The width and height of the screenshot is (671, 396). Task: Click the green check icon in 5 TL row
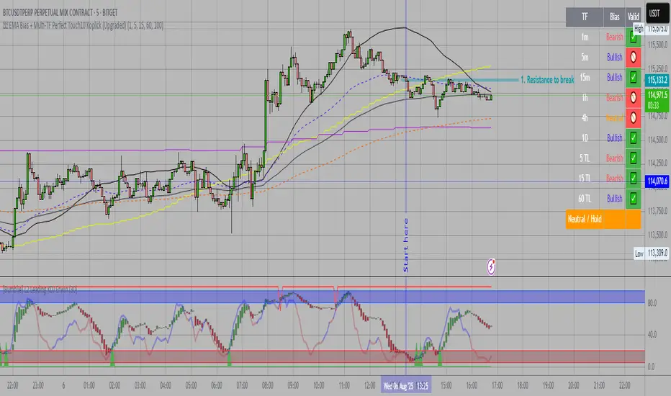pyautogui.click(x=633, y=157)
